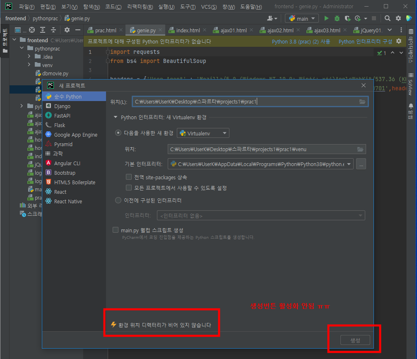The image size is (417, 359).
Task: Open main run configuration dropdown
Action: [302, 18]
